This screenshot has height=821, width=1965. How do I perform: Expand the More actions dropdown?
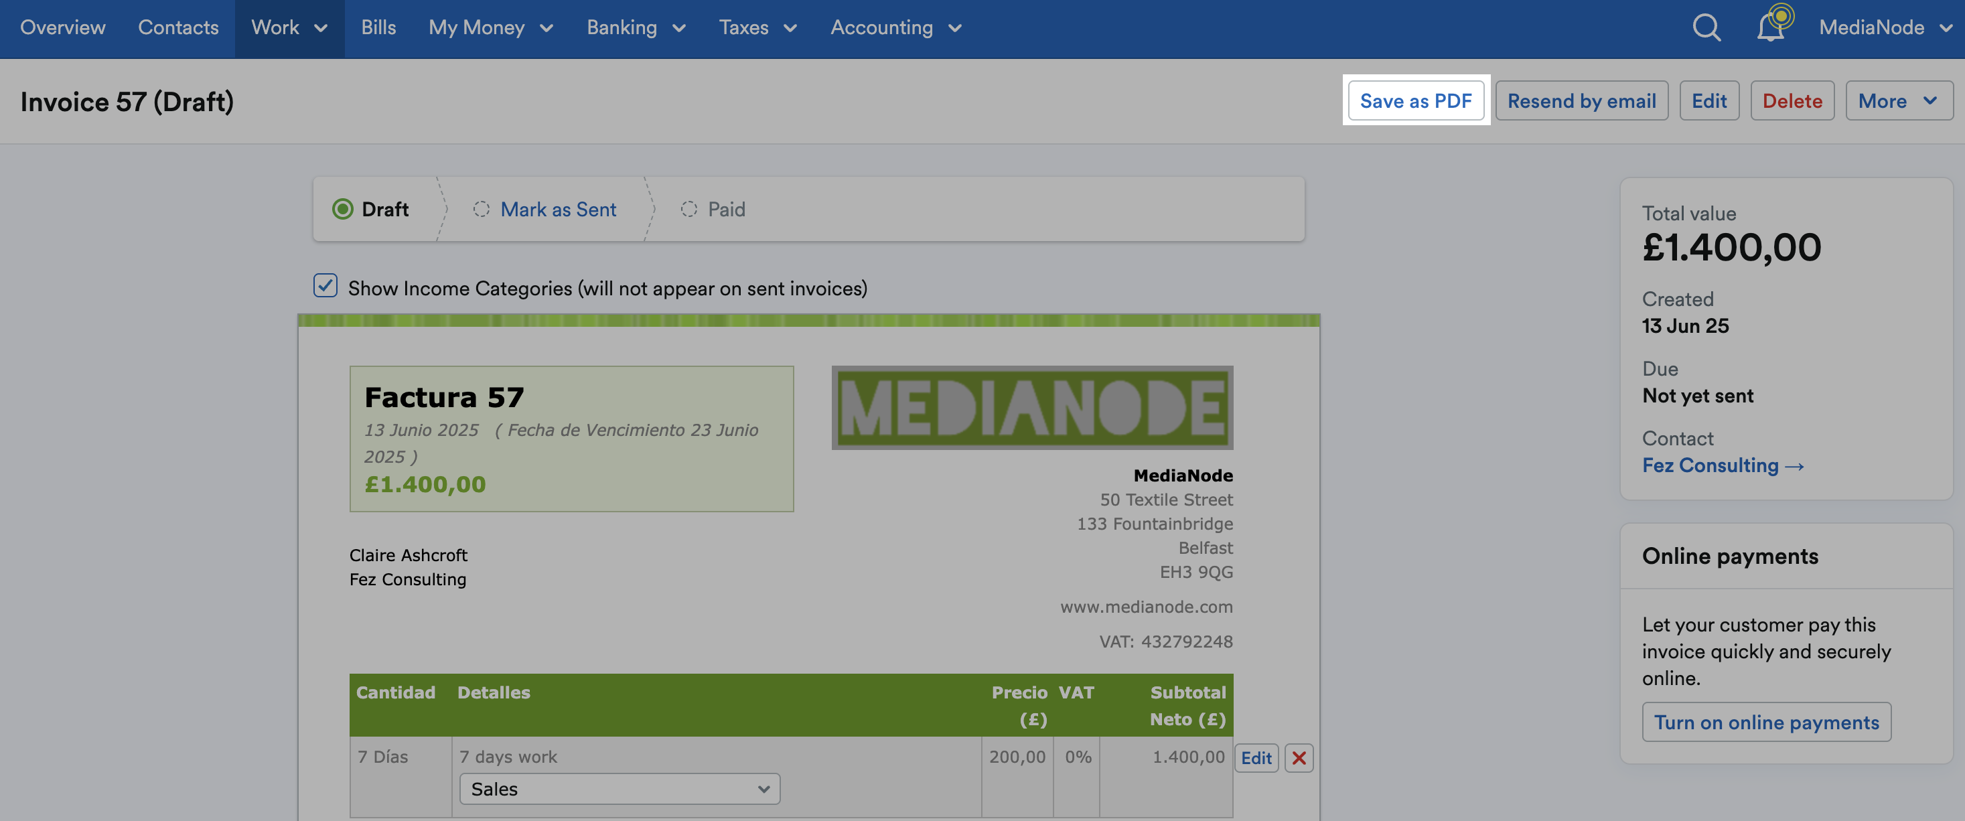1898,100
